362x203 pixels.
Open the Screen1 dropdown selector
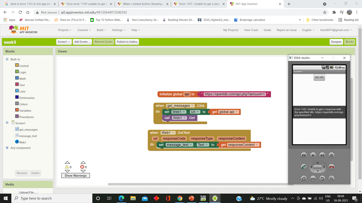(x=64, y=42)
